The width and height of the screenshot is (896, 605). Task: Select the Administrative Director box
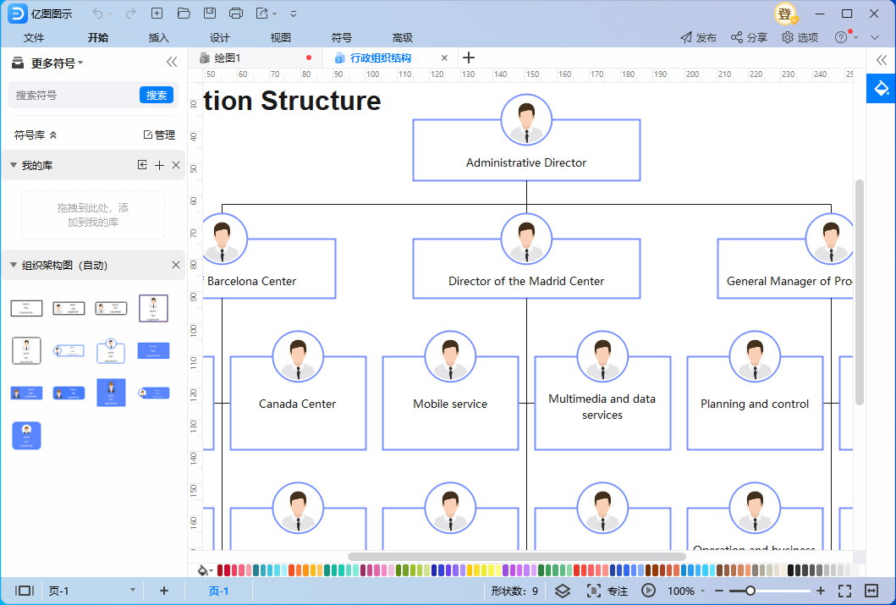point(526,150)
